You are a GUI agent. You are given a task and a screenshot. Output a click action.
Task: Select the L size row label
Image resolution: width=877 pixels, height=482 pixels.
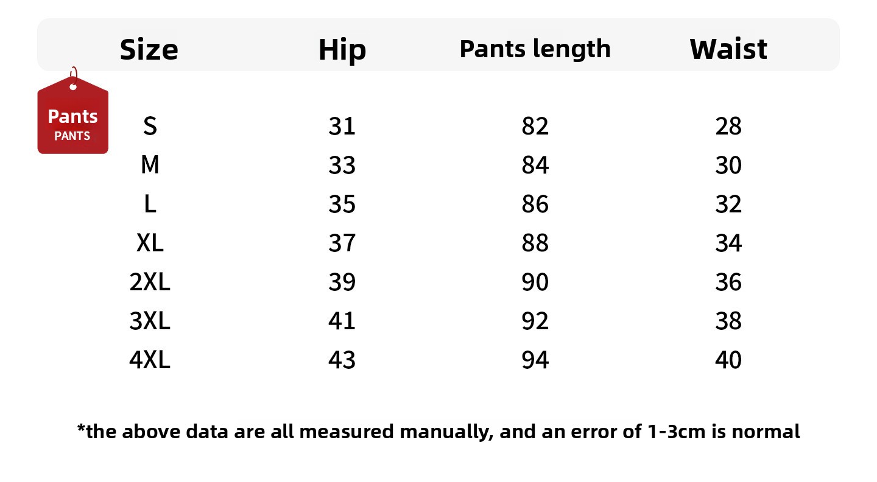pos(150,204)
